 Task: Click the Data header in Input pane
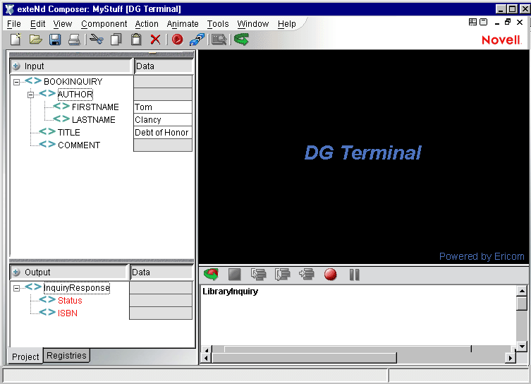click(x=164, y=66)
